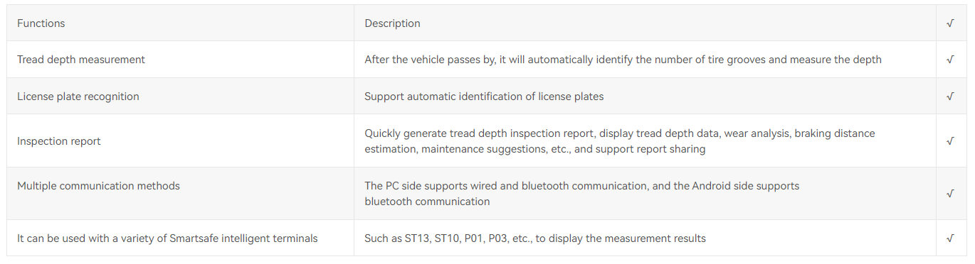Select the Description column header
The height and width of the screenshot is (264, 975).
pos(392,23)
